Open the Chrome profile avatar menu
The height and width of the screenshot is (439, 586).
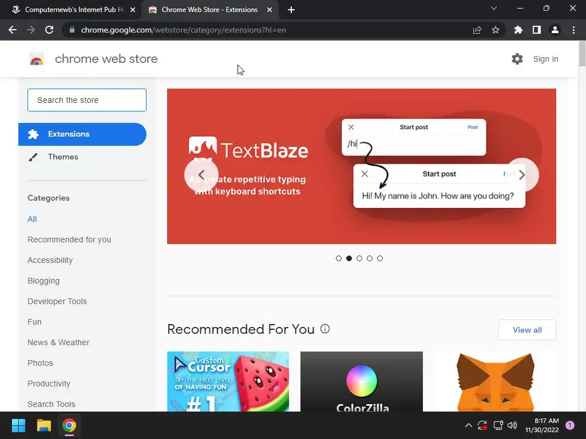tap(555, 30)
